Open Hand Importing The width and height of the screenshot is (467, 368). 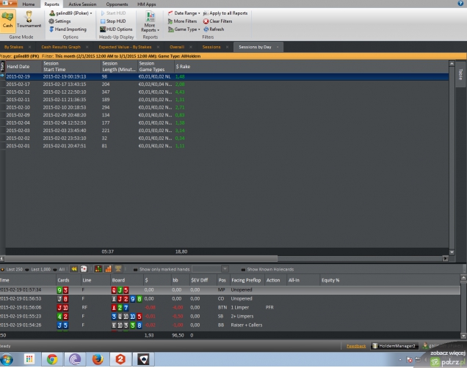pos(68,29)
